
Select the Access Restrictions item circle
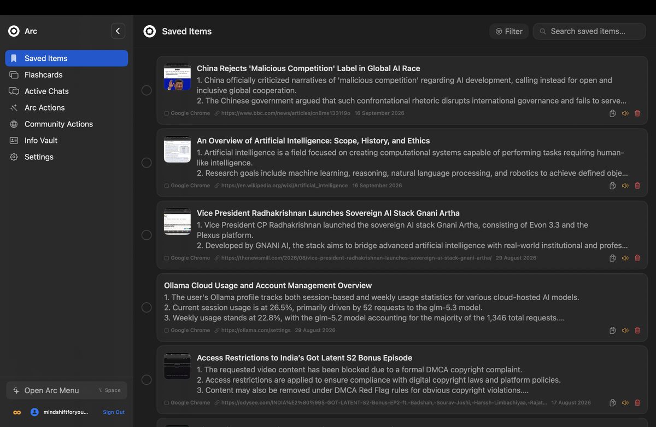[x=147, y=379]
